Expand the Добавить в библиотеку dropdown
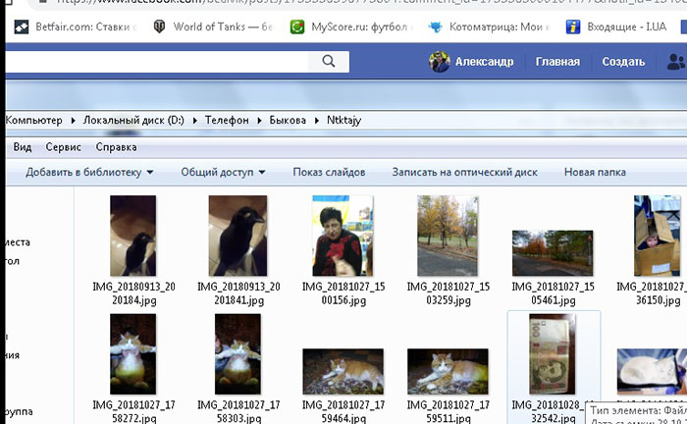This screenshot has height=424, width=687. (90, 173)
